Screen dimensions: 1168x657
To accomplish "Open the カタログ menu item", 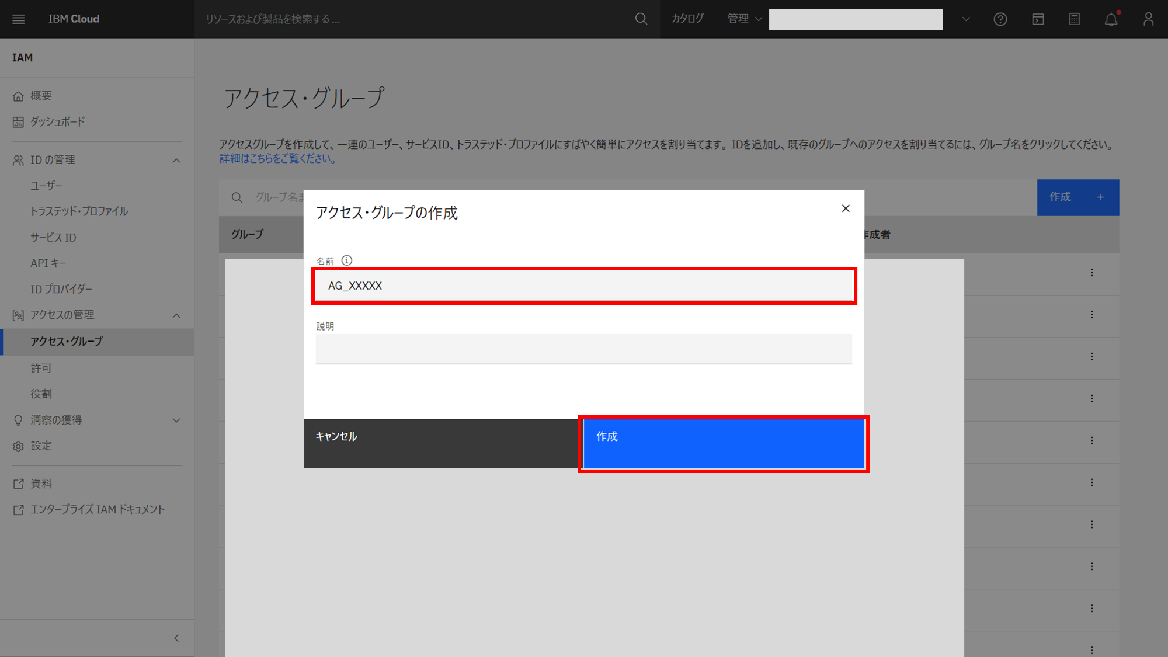I will click(x=687, y=19).
